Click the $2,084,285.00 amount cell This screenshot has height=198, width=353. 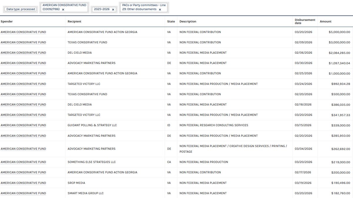point(339,52)
